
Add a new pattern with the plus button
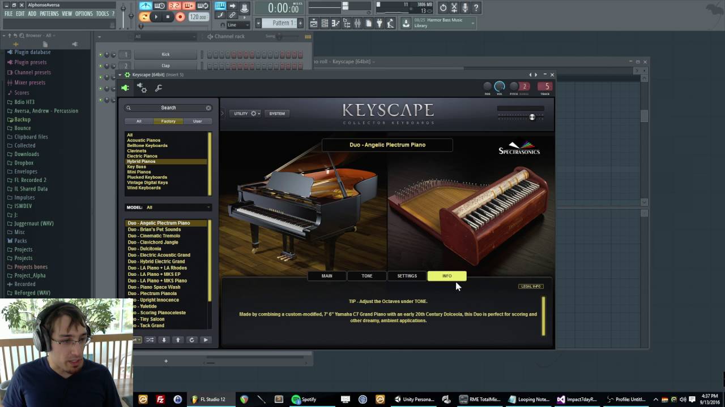tap(301, 23)
